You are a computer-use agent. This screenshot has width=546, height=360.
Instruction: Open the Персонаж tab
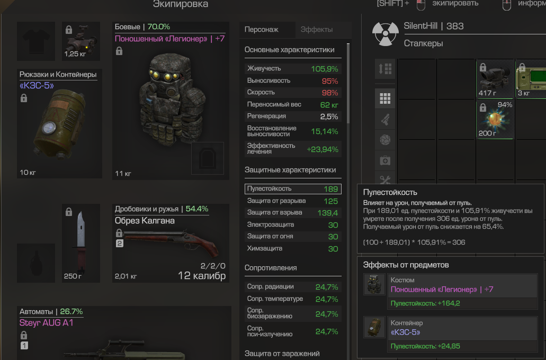click(262, 30)
